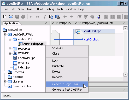Viewport: 129px width, 100px height.
Task: Select Duplicate in the context menu
Action: (x=67, y=66)
